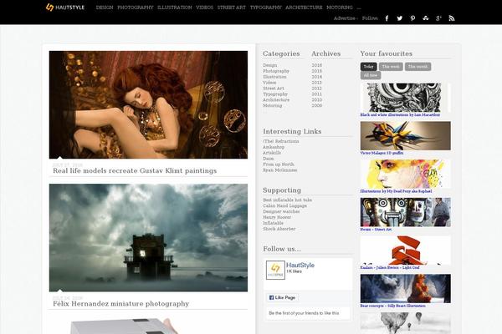Open the Pinterest icon in header

(412, 18)
